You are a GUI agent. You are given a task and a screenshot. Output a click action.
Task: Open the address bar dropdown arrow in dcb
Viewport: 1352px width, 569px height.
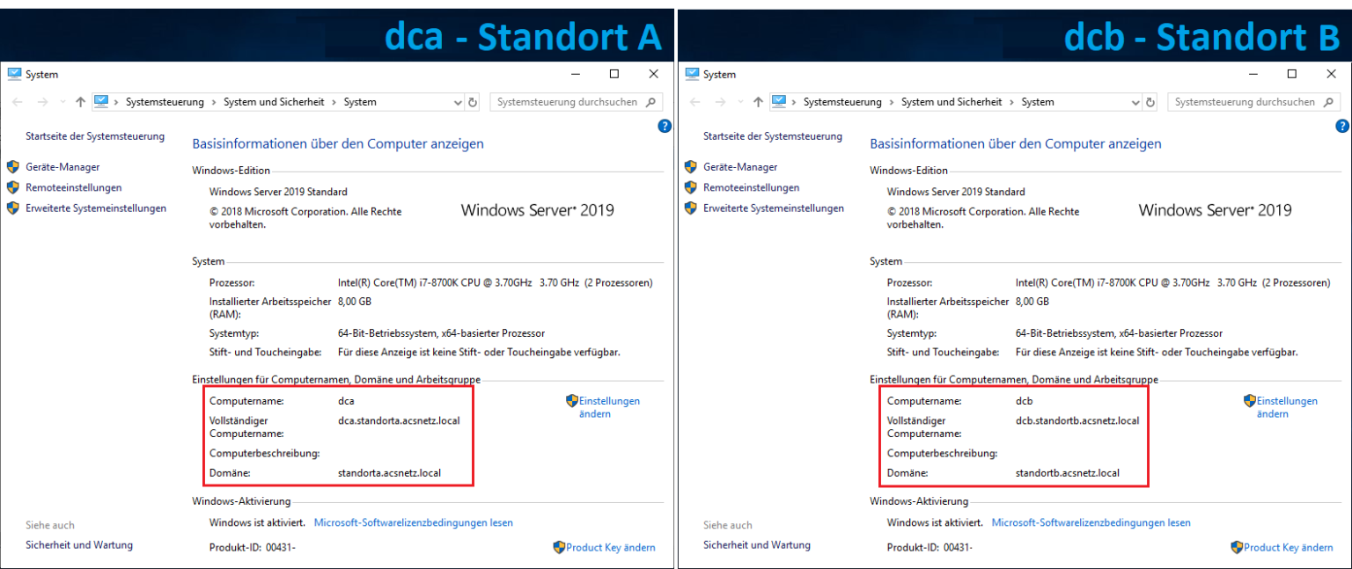coord(1136,101)
